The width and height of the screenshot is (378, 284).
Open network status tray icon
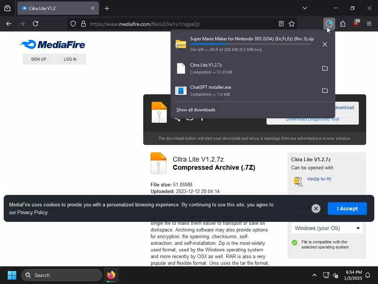coord(326,275)
